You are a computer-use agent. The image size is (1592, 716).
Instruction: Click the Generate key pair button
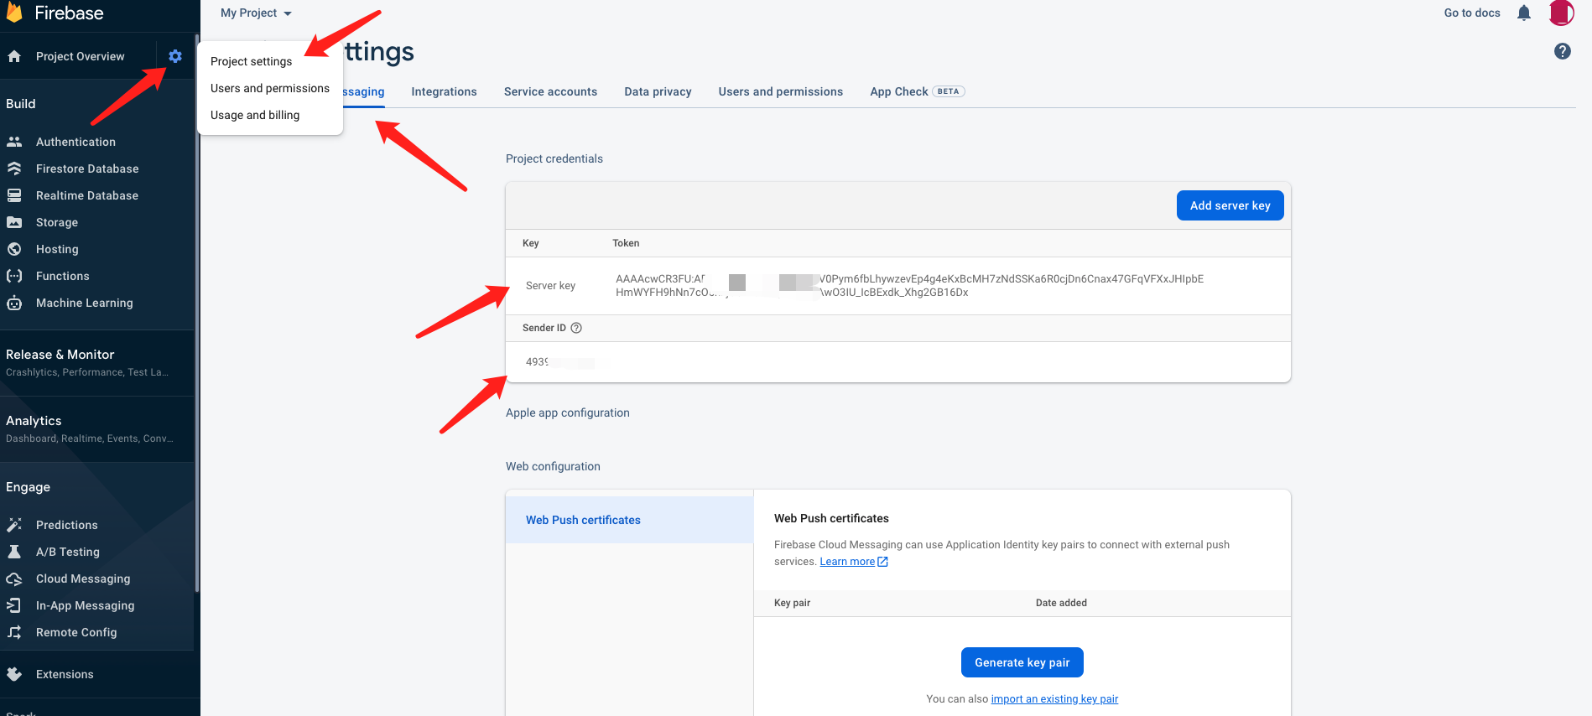point(1022,662)
